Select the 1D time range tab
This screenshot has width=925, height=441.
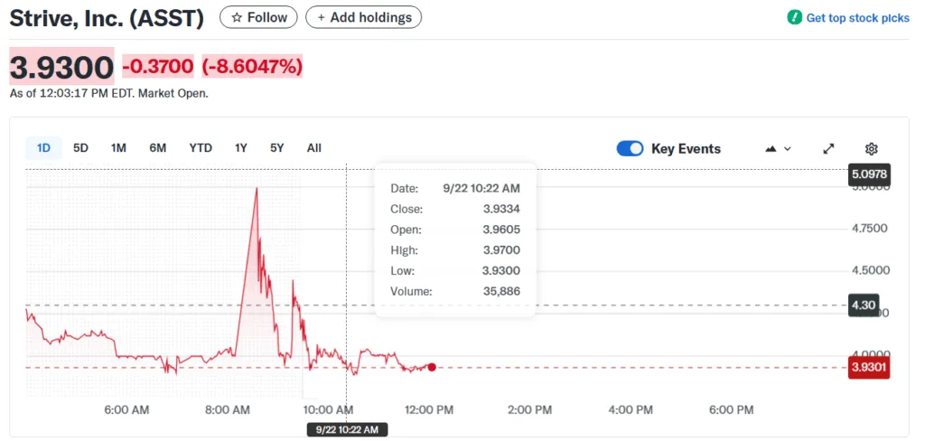[43, 148]
